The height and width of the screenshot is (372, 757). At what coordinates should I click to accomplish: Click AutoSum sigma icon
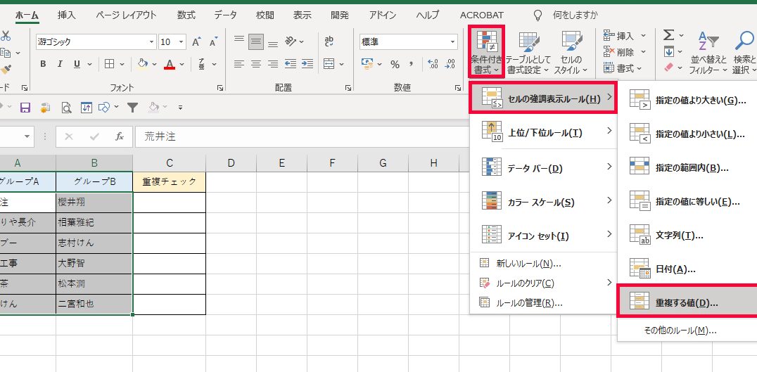tap(668, 35)
